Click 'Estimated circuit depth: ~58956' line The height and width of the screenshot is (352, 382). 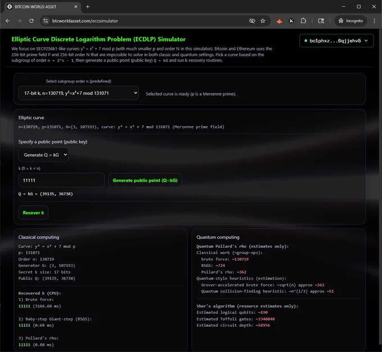233,325
